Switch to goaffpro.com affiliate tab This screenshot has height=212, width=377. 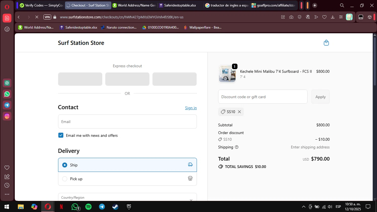[x=273, y=5]
